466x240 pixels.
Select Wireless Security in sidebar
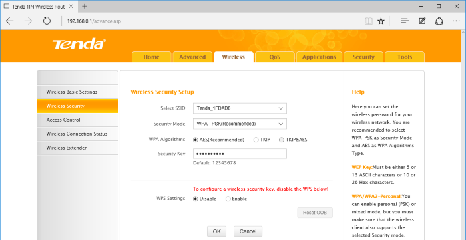(78, 106)
